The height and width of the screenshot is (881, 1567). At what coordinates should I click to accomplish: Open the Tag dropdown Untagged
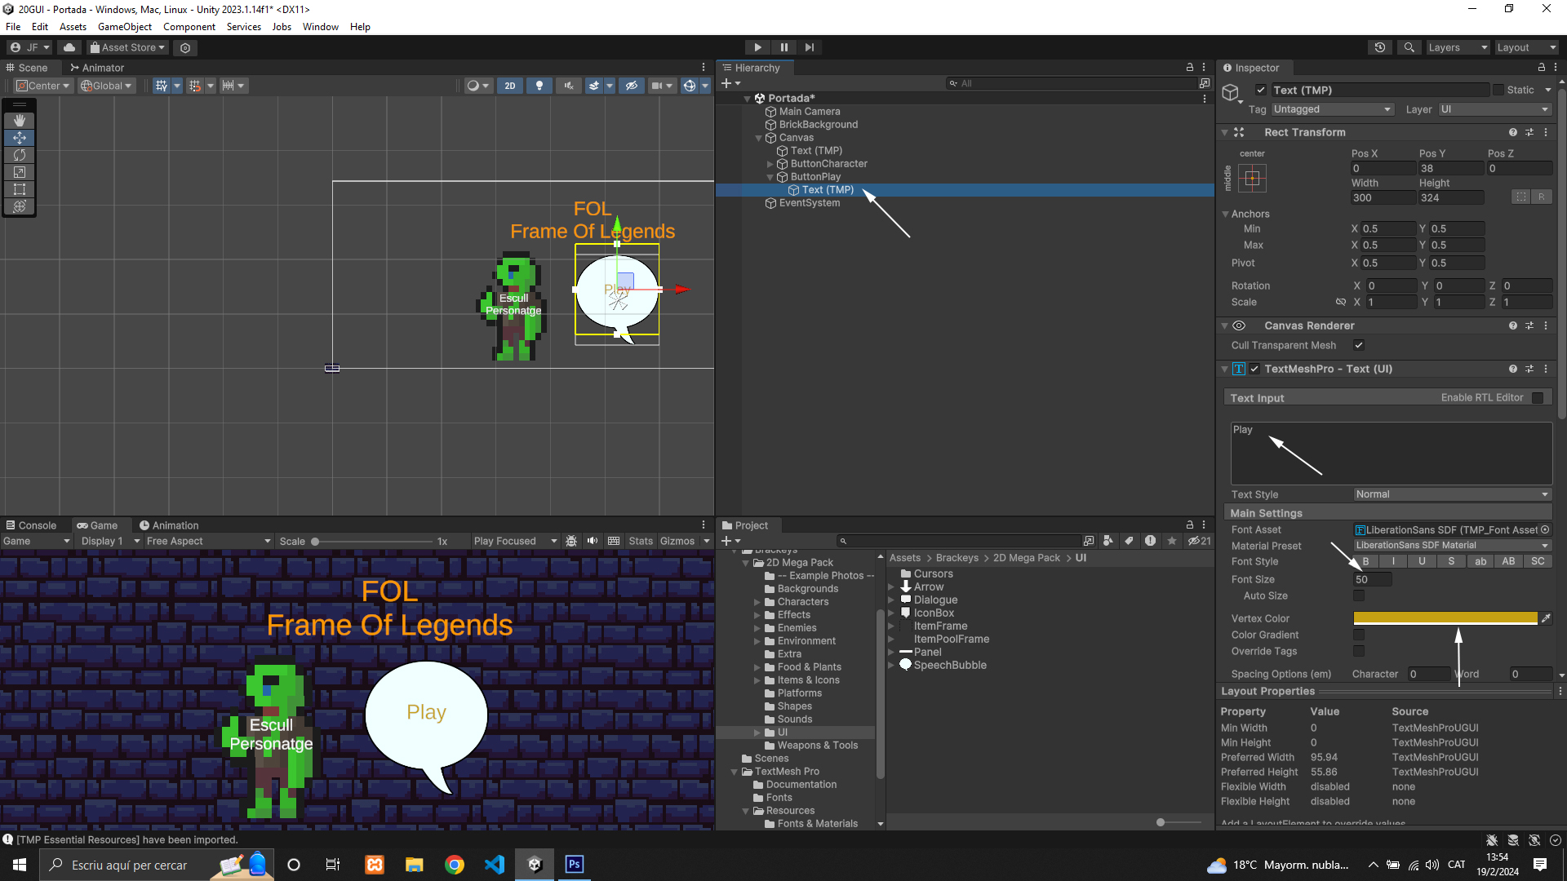[1331, 109]
